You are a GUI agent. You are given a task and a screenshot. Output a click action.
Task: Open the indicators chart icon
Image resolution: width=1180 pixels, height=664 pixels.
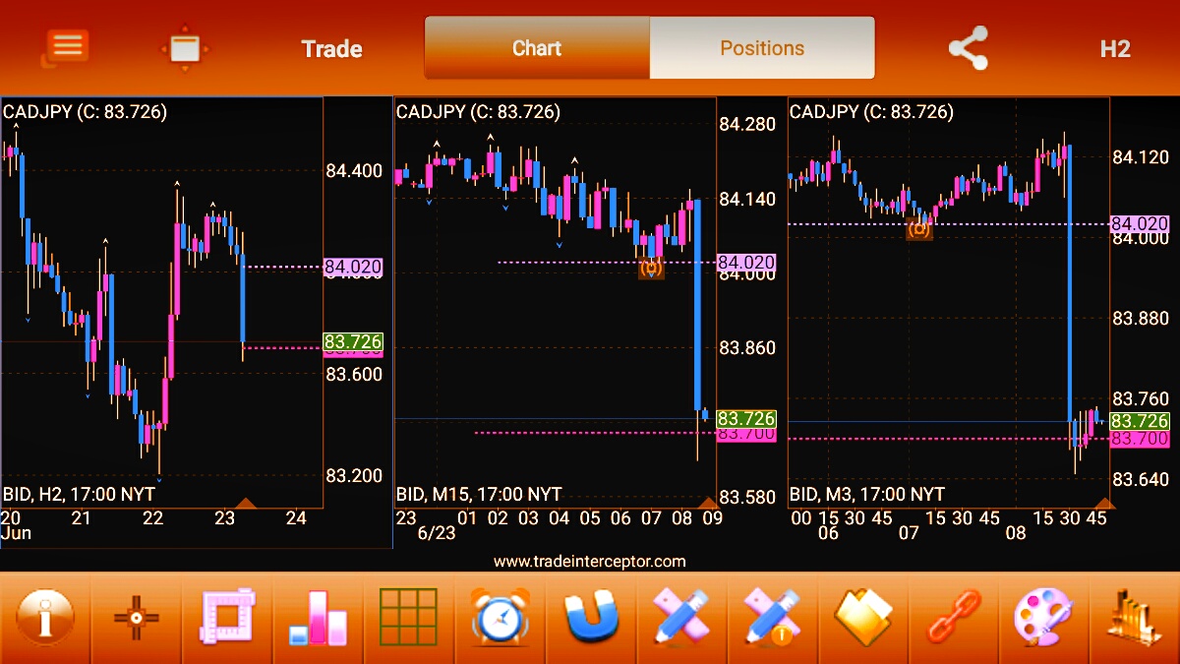pyautogui.click(x=1134, y=619)
